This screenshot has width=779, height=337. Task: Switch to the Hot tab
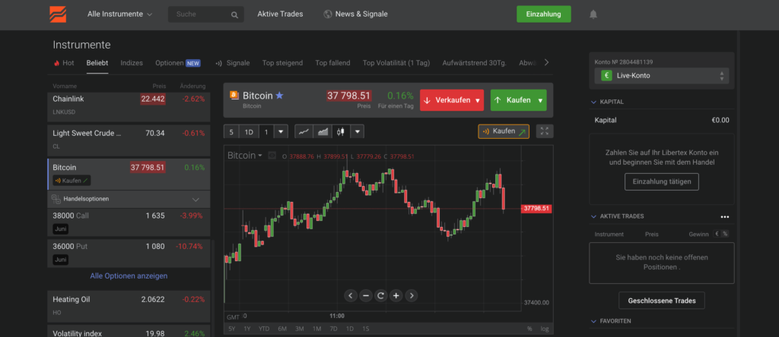64,63
